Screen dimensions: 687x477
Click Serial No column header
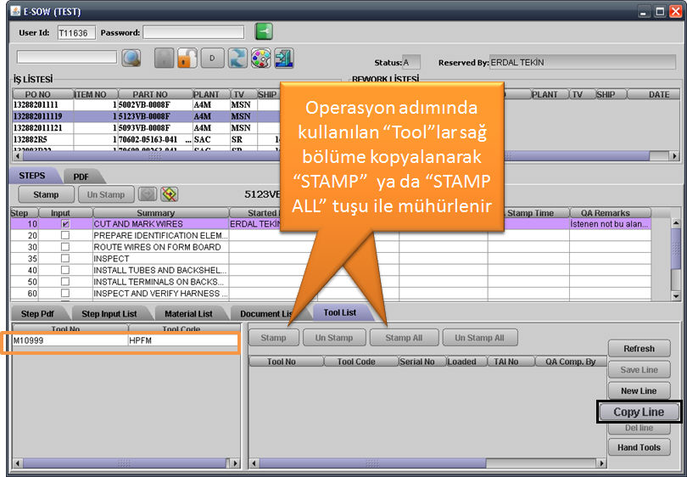[x=422, y=362]
